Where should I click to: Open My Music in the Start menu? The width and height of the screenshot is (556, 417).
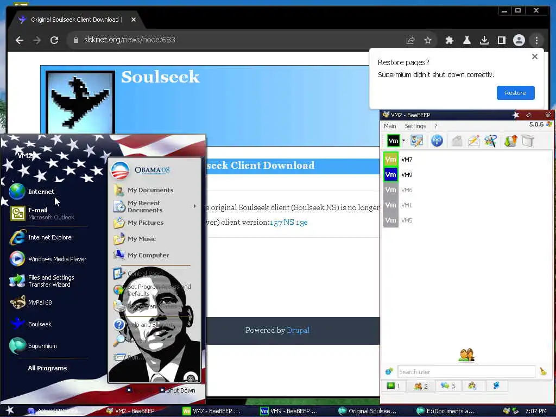(x=155, y=239)
